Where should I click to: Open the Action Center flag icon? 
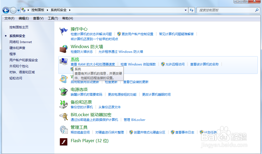point(64,31)
